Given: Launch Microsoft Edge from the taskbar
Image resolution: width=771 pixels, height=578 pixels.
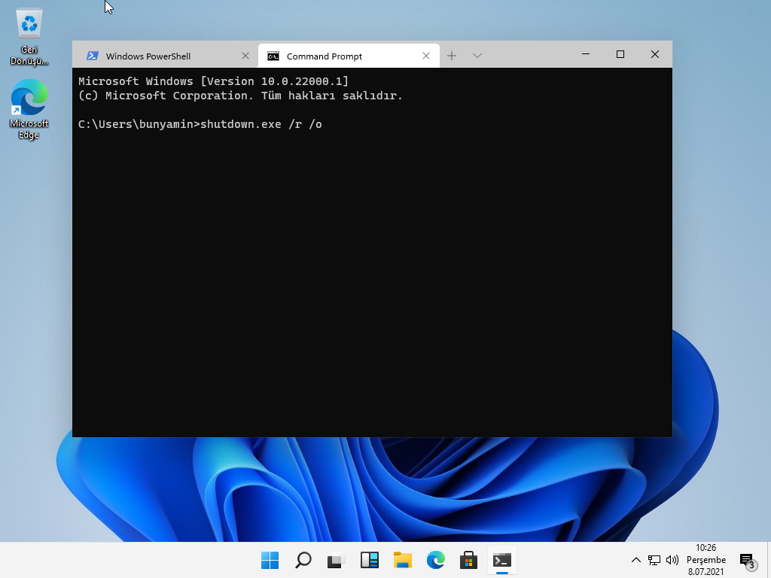Looking at the screenshot, I should point(435,560).
